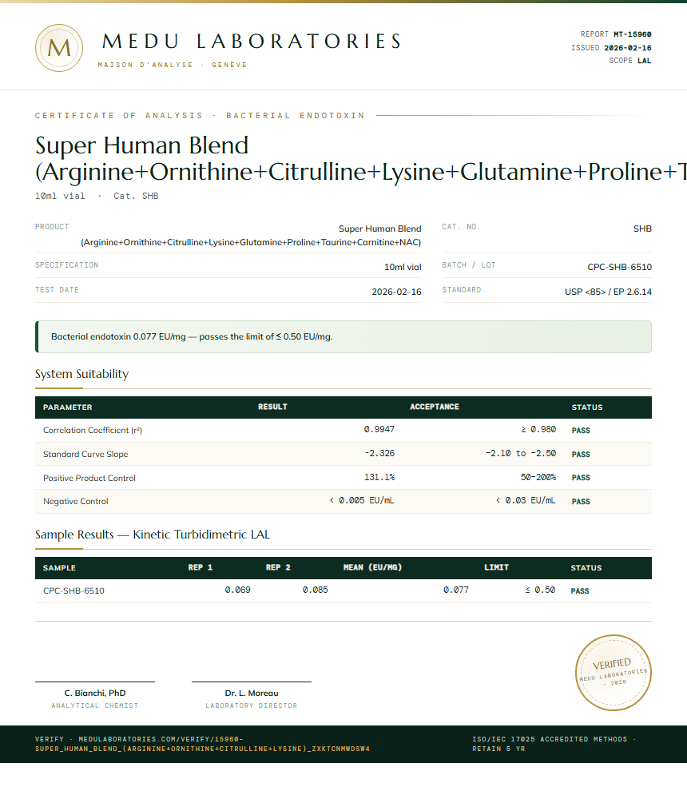Click the Certificate of Analysis section label
This screenshot has height=787, width=687.
[200, 115]
